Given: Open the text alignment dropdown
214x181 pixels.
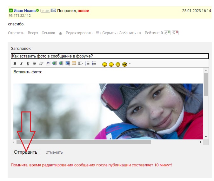Looking at the screenshot, I should 81,63.
